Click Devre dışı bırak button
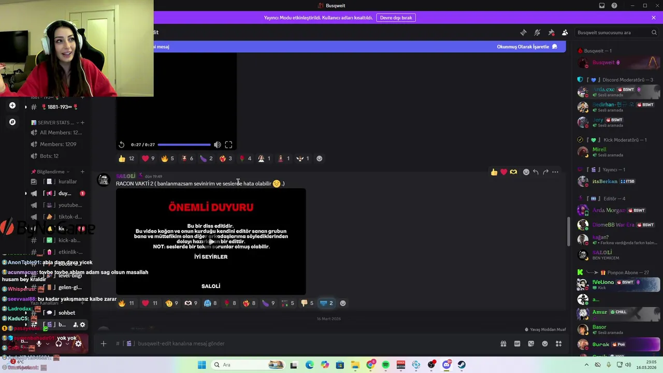Image resolution: width=663 pixels, height=373 pixels. pos(396,18)
